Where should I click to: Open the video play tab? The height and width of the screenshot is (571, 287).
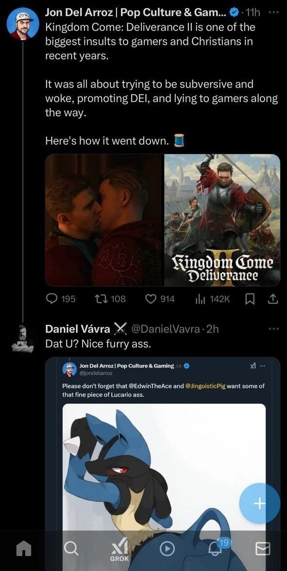(168, 548)
